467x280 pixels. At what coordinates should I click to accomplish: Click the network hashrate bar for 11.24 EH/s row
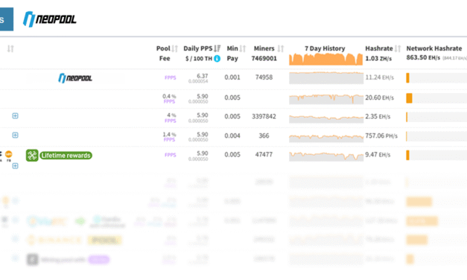click(436, 77)
